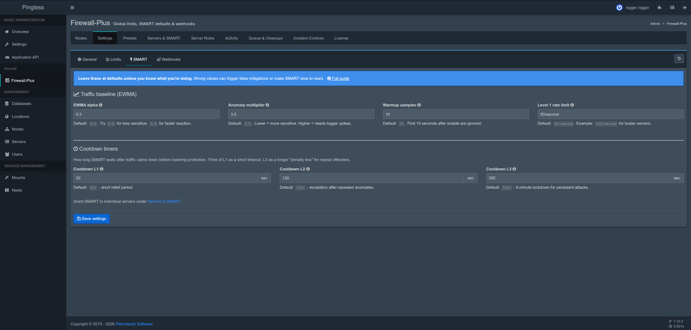Open the Presets tab
Viewport: 691px width, 330px height.
(x=130, y=38)
